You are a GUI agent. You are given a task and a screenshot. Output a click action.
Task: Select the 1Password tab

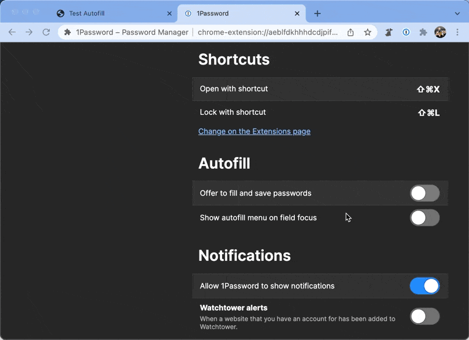click(x=235, y=13)
